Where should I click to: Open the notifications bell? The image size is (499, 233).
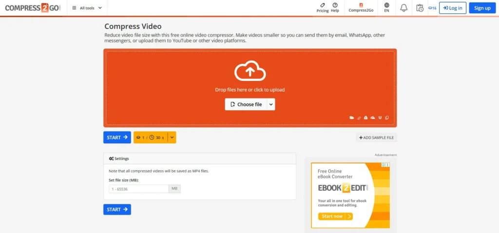click(403, 8)
